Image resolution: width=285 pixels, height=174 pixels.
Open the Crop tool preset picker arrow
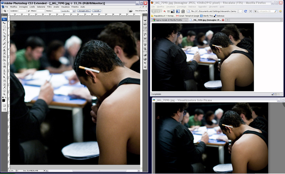coord(7,11)
